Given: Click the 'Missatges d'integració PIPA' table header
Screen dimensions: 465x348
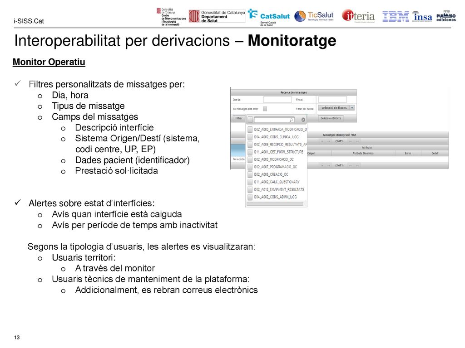Looking at the screenshot, I should (x=340, y=135).
